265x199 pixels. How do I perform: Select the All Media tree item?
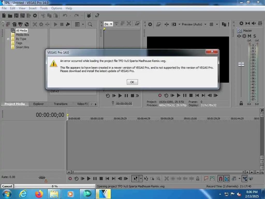click(x=21, y=31)
